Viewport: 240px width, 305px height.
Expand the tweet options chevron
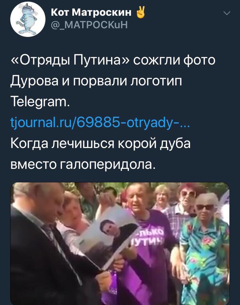click(227, 13)
